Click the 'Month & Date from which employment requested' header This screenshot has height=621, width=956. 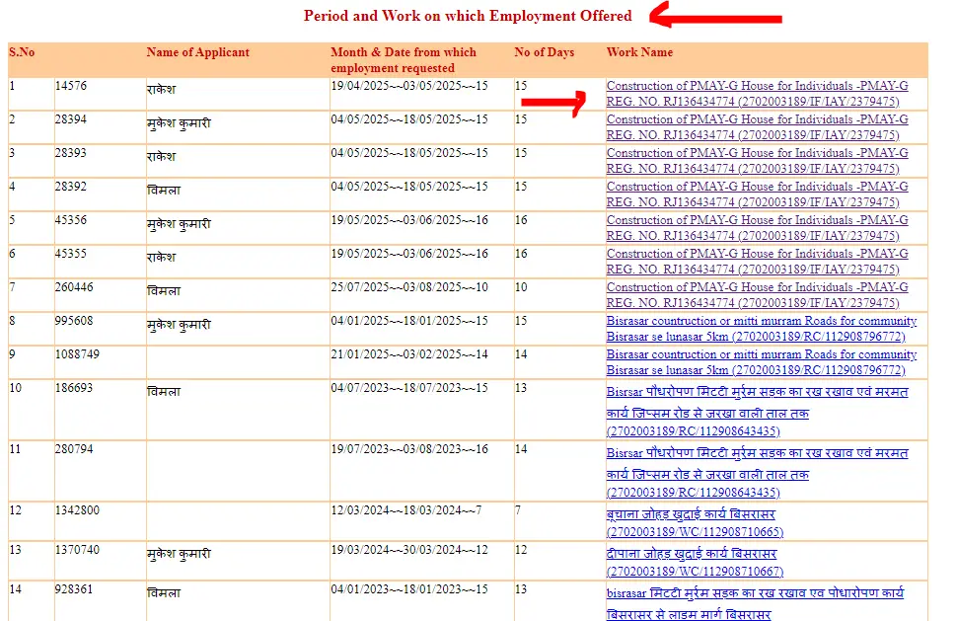(x=403, y=60)
